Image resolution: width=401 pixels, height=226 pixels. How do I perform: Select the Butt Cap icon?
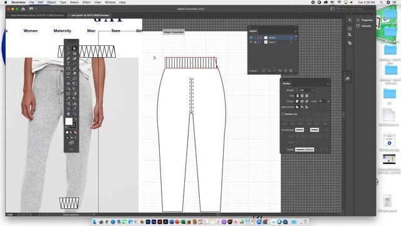click(x=298, y=95)
